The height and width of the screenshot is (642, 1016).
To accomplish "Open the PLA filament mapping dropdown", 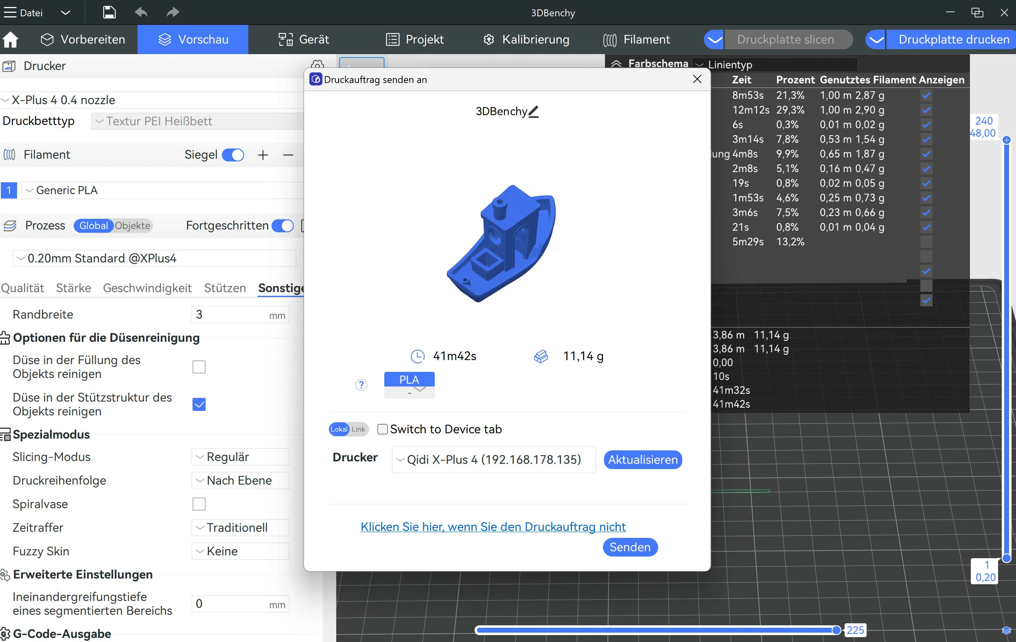I will point(409,385).
